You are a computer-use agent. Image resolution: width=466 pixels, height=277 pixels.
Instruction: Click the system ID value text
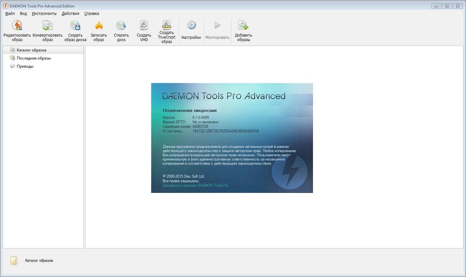pos(226,131)
